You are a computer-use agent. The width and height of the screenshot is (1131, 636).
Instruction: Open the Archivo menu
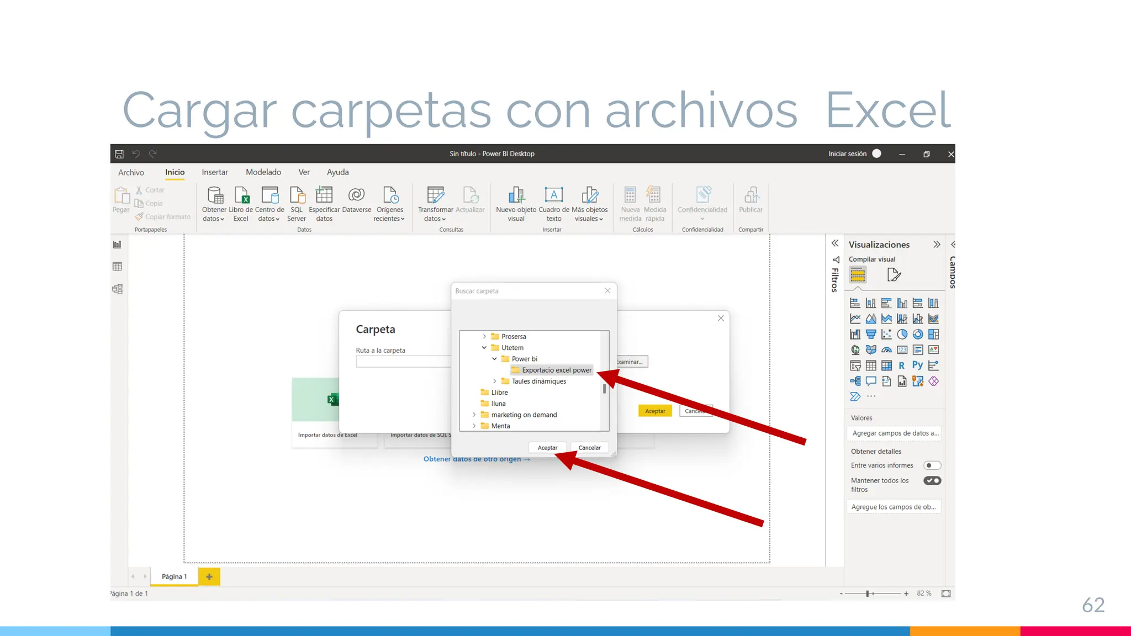[x=131, y=173]
